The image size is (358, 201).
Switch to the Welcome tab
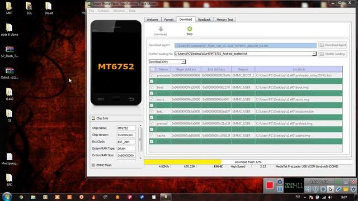(x=153, y=20)
